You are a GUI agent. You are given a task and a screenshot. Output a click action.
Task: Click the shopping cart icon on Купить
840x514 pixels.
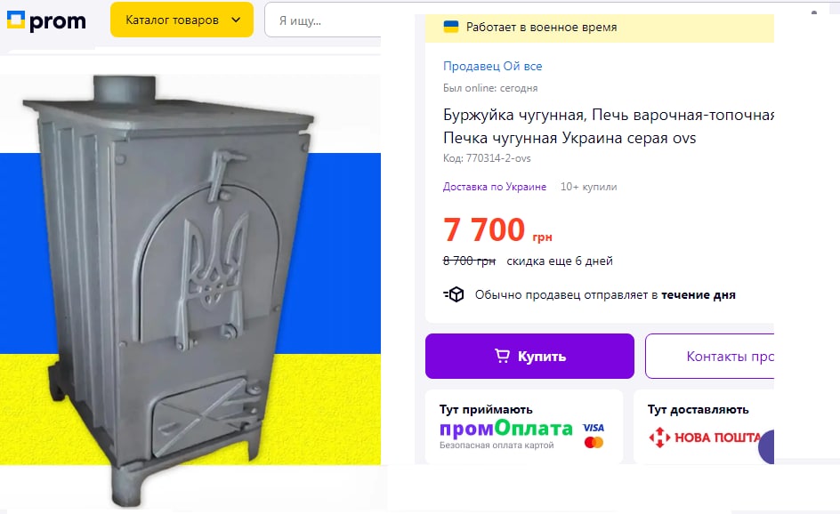[x=502, y=356]
